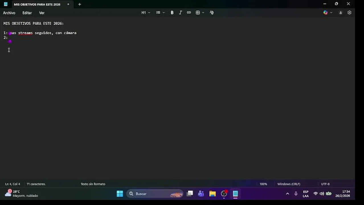Open the Copilot AI icon
The width and height of the screenshot is (364, 205).
click(325, 13)
